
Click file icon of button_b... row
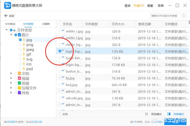[x=63, y=71]
